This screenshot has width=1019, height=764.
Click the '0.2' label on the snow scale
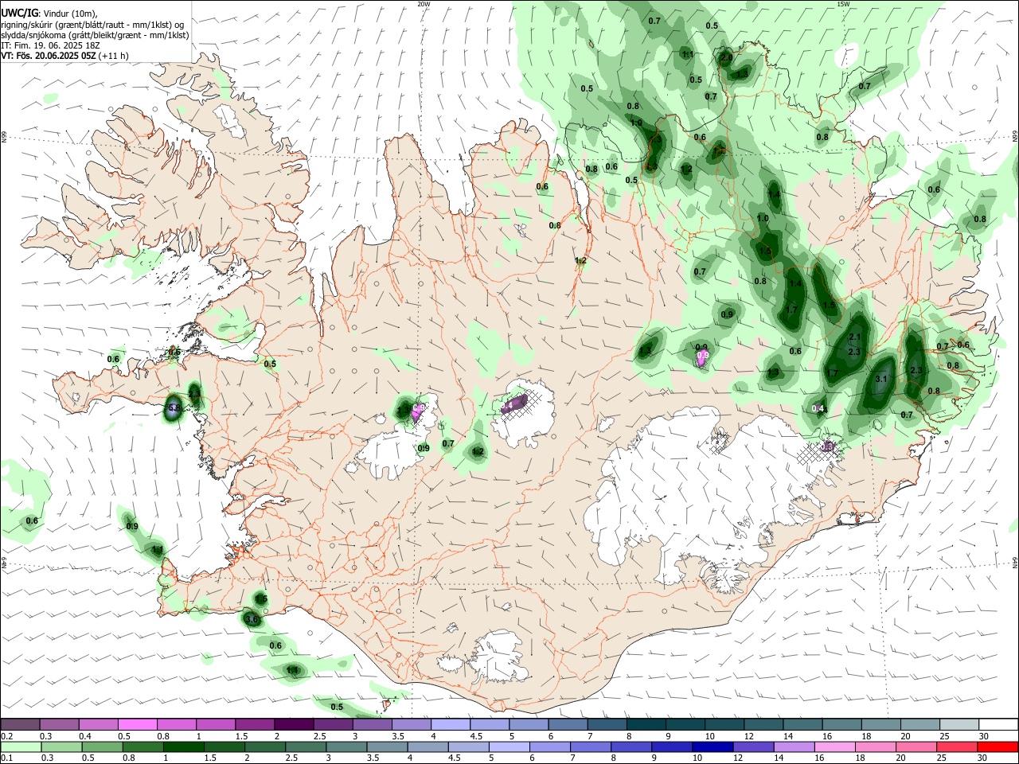6,736
